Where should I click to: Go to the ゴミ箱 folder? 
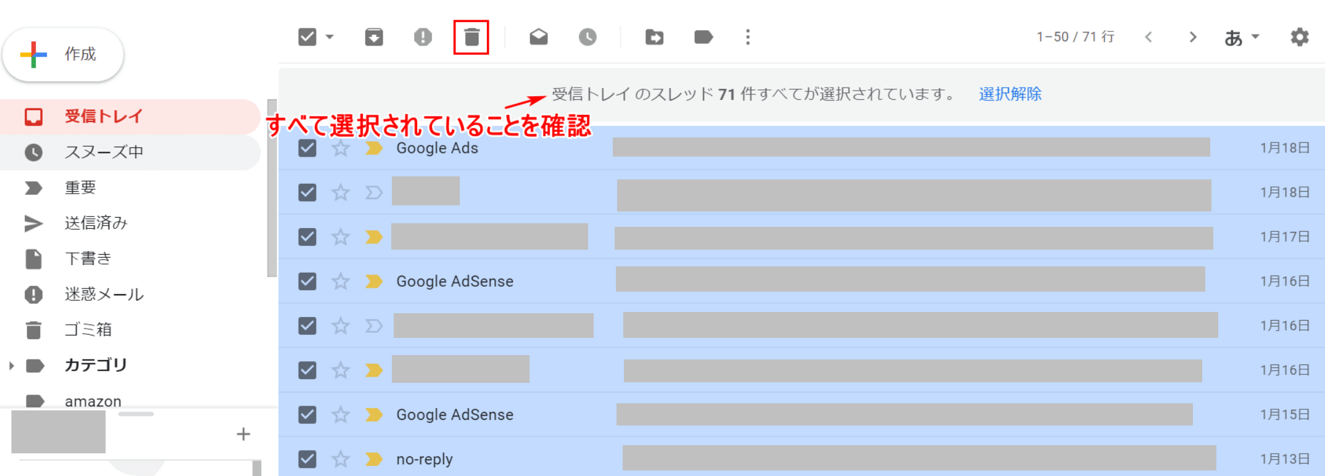tap(88, 330)
